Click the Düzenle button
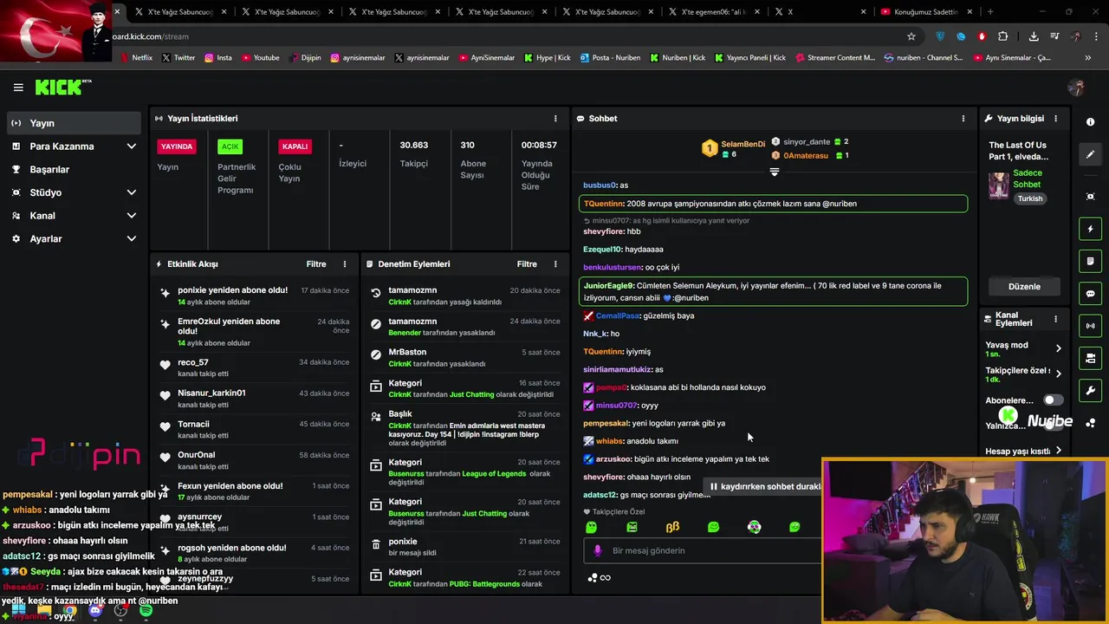 coord(1024,287)
